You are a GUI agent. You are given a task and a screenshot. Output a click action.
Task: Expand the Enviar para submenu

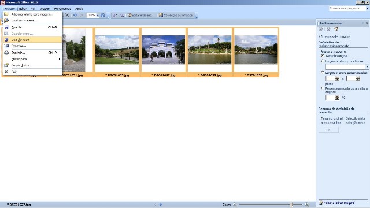pyautogui.click(x=33, y=59)
